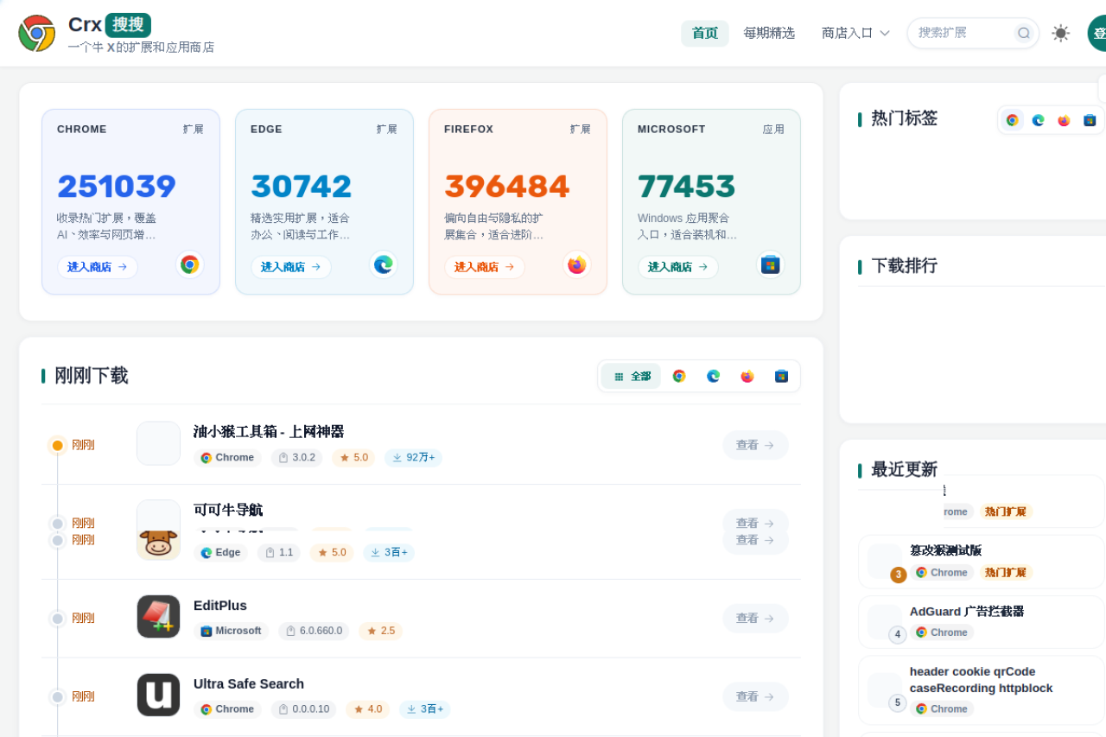1106x737 pixels.
Task: Open the 可可牛导航 title link
Action: (228, 510)
